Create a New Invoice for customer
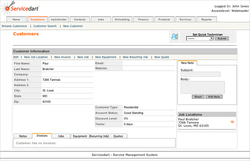The height and width of the screenshot is (161, 250). [62, 57]
